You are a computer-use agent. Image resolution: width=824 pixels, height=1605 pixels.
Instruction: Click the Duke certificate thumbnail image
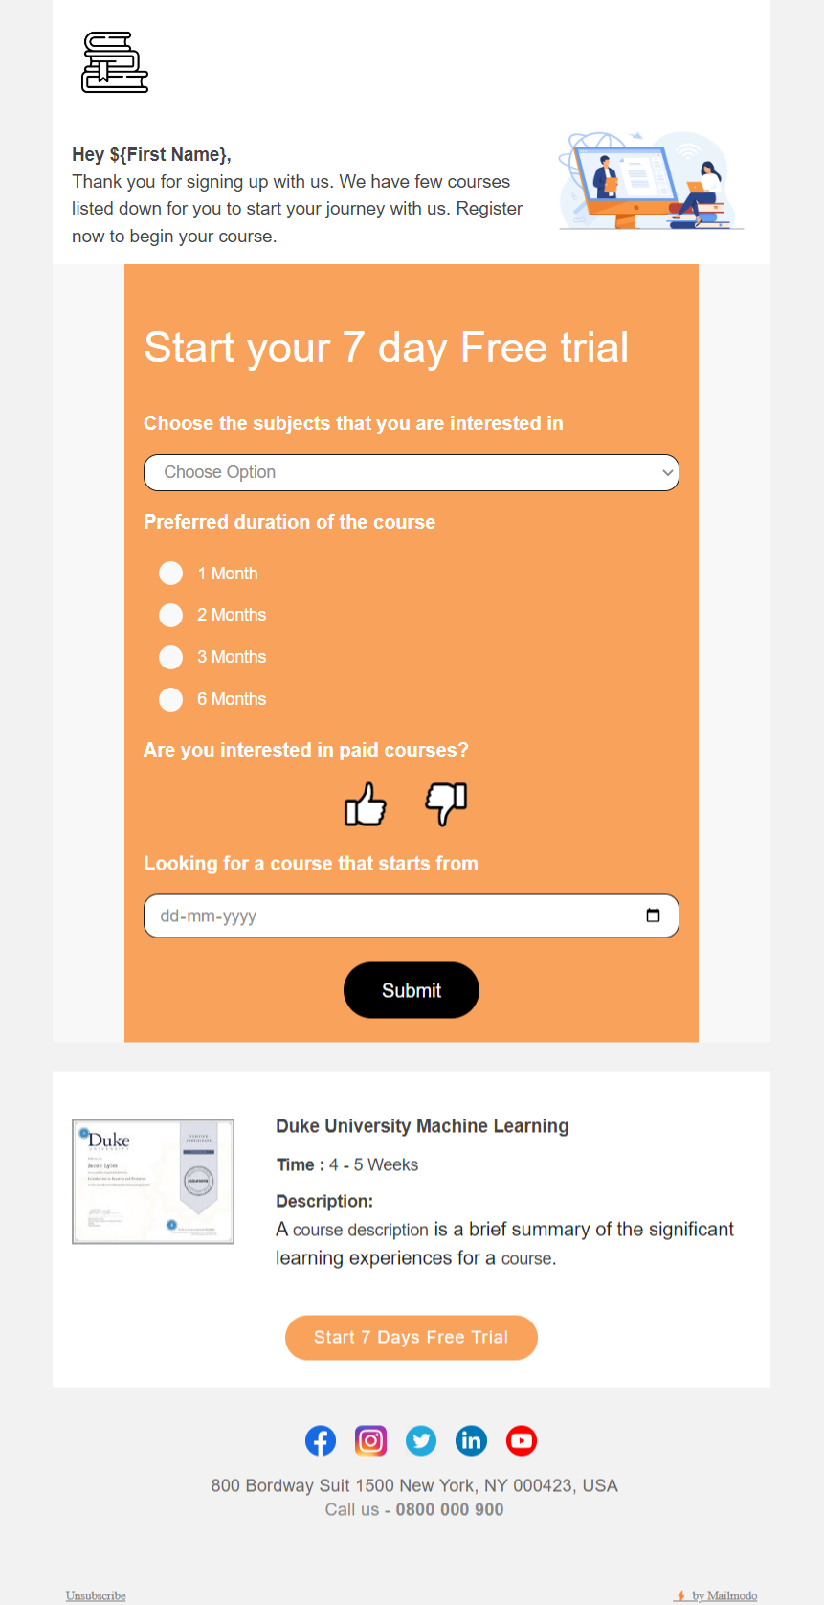(152, 1181)
